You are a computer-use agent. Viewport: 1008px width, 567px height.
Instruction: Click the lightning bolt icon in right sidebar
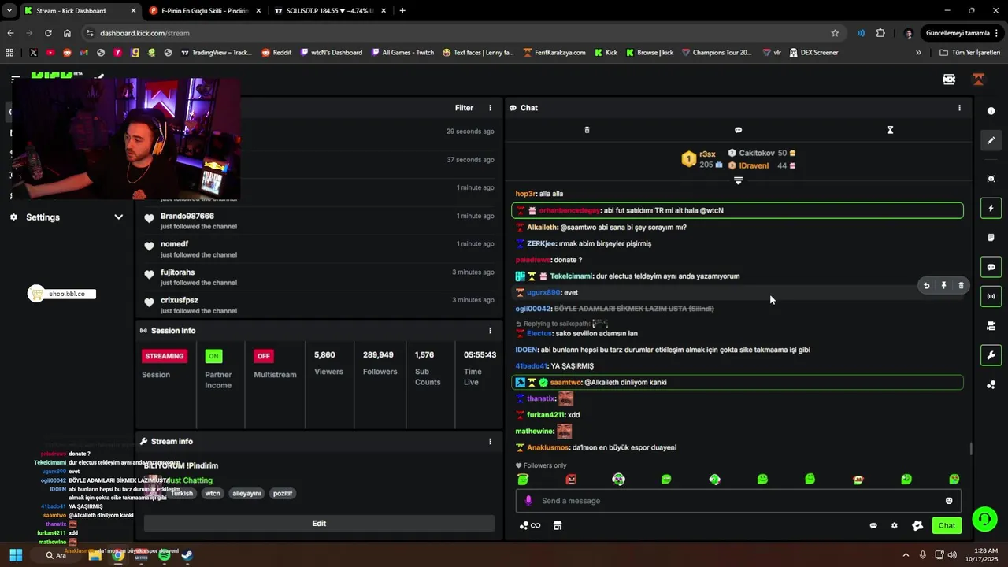coord(991,209)
